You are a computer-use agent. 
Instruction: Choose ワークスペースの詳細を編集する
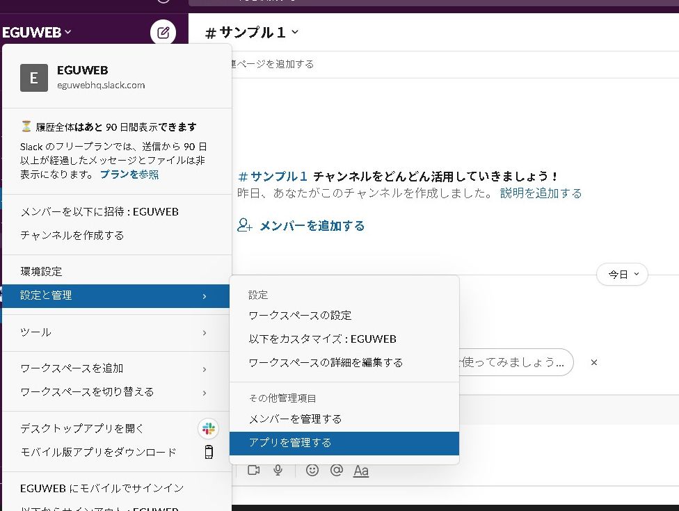[344, 363]
